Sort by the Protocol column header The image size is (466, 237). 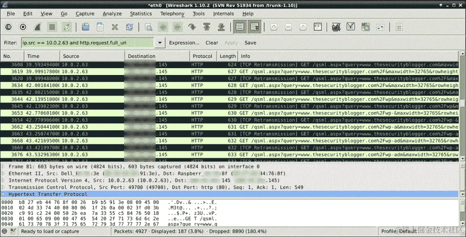pos(203,56)
